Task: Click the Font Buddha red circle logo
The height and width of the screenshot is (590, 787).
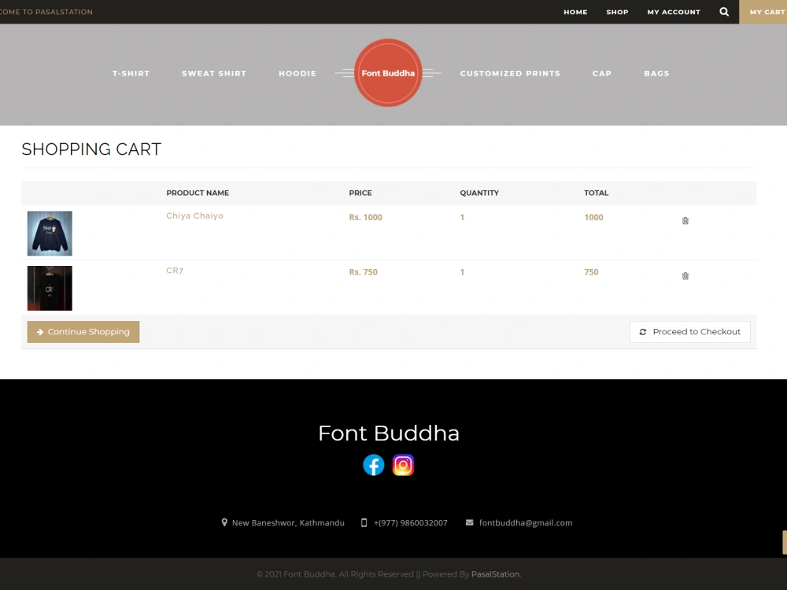Action: coord(388,72)
